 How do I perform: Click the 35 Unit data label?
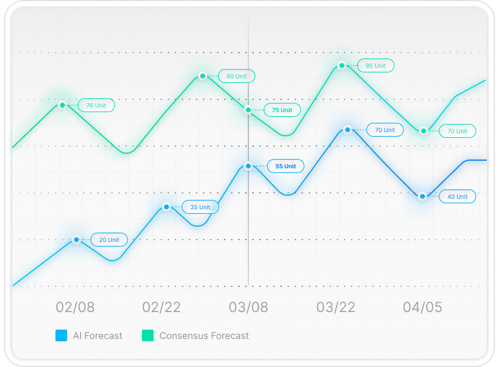200,207
